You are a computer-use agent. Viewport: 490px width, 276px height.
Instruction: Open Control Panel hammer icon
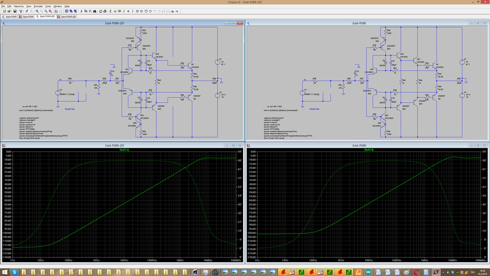point(21,11)
